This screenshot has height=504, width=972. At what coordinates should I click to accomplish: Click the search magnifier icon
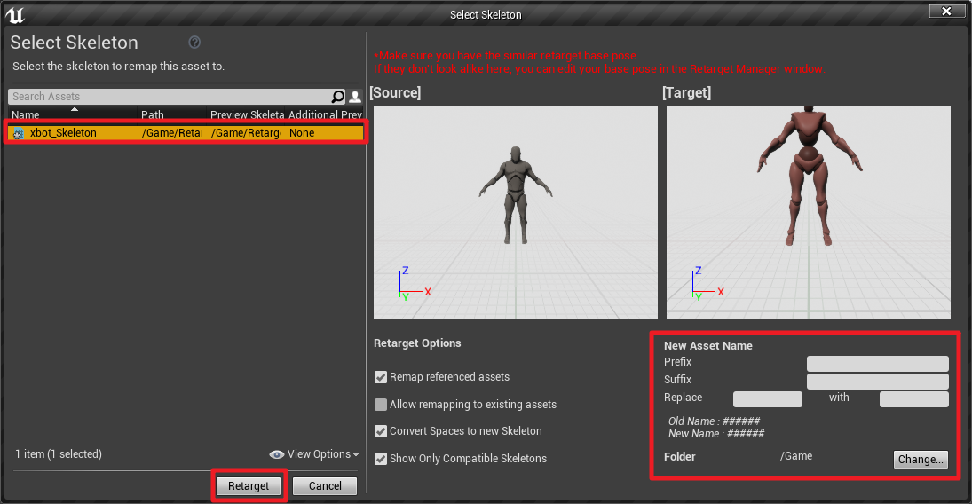(x=338, y=96)
